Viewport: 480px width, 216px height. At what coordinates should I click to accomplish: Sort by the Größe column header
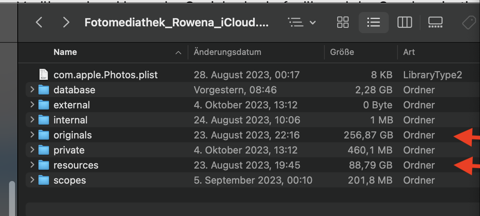pyautogui.click(x=342, y=52)
